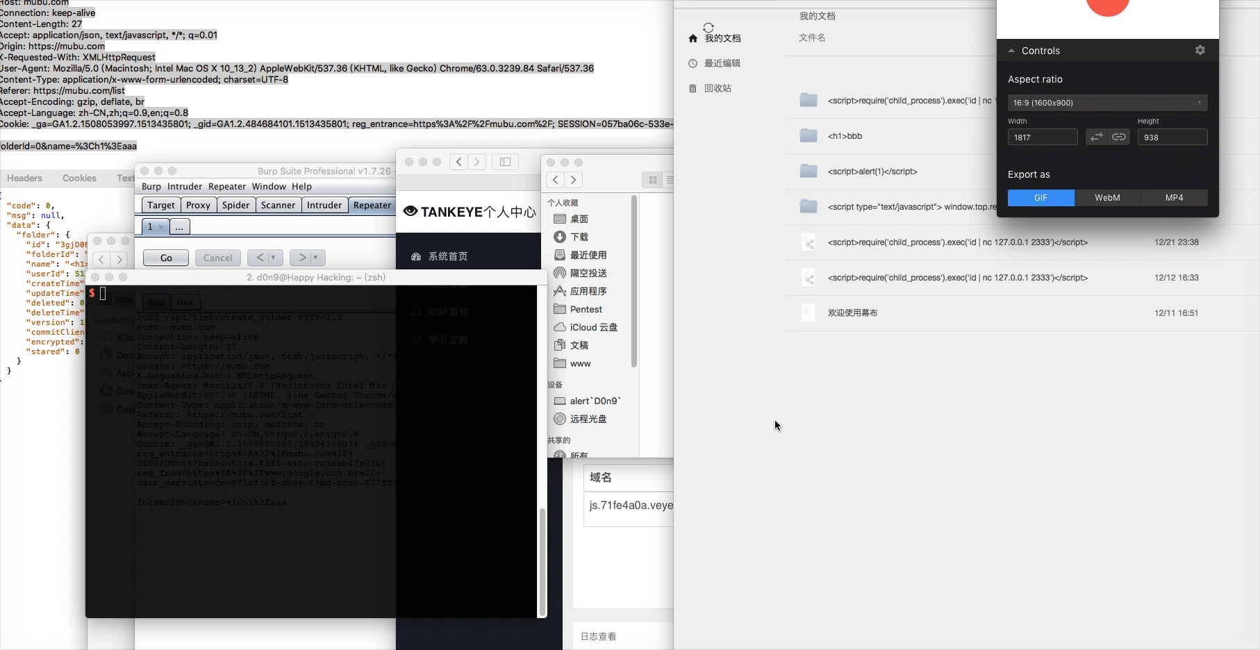1260x650 pixels.
Task: Close Repeater request tab 1
Action: (160, 227)
